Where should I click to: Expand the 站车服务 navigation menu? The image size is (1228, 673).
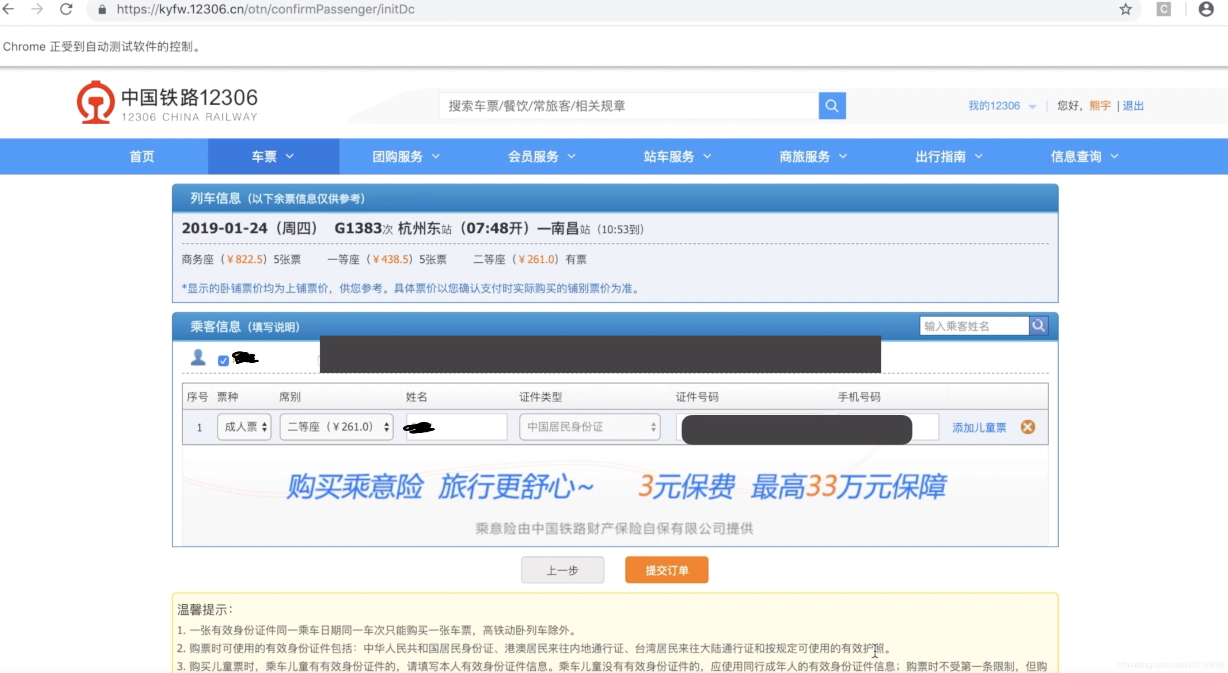[x=677, y=156]
